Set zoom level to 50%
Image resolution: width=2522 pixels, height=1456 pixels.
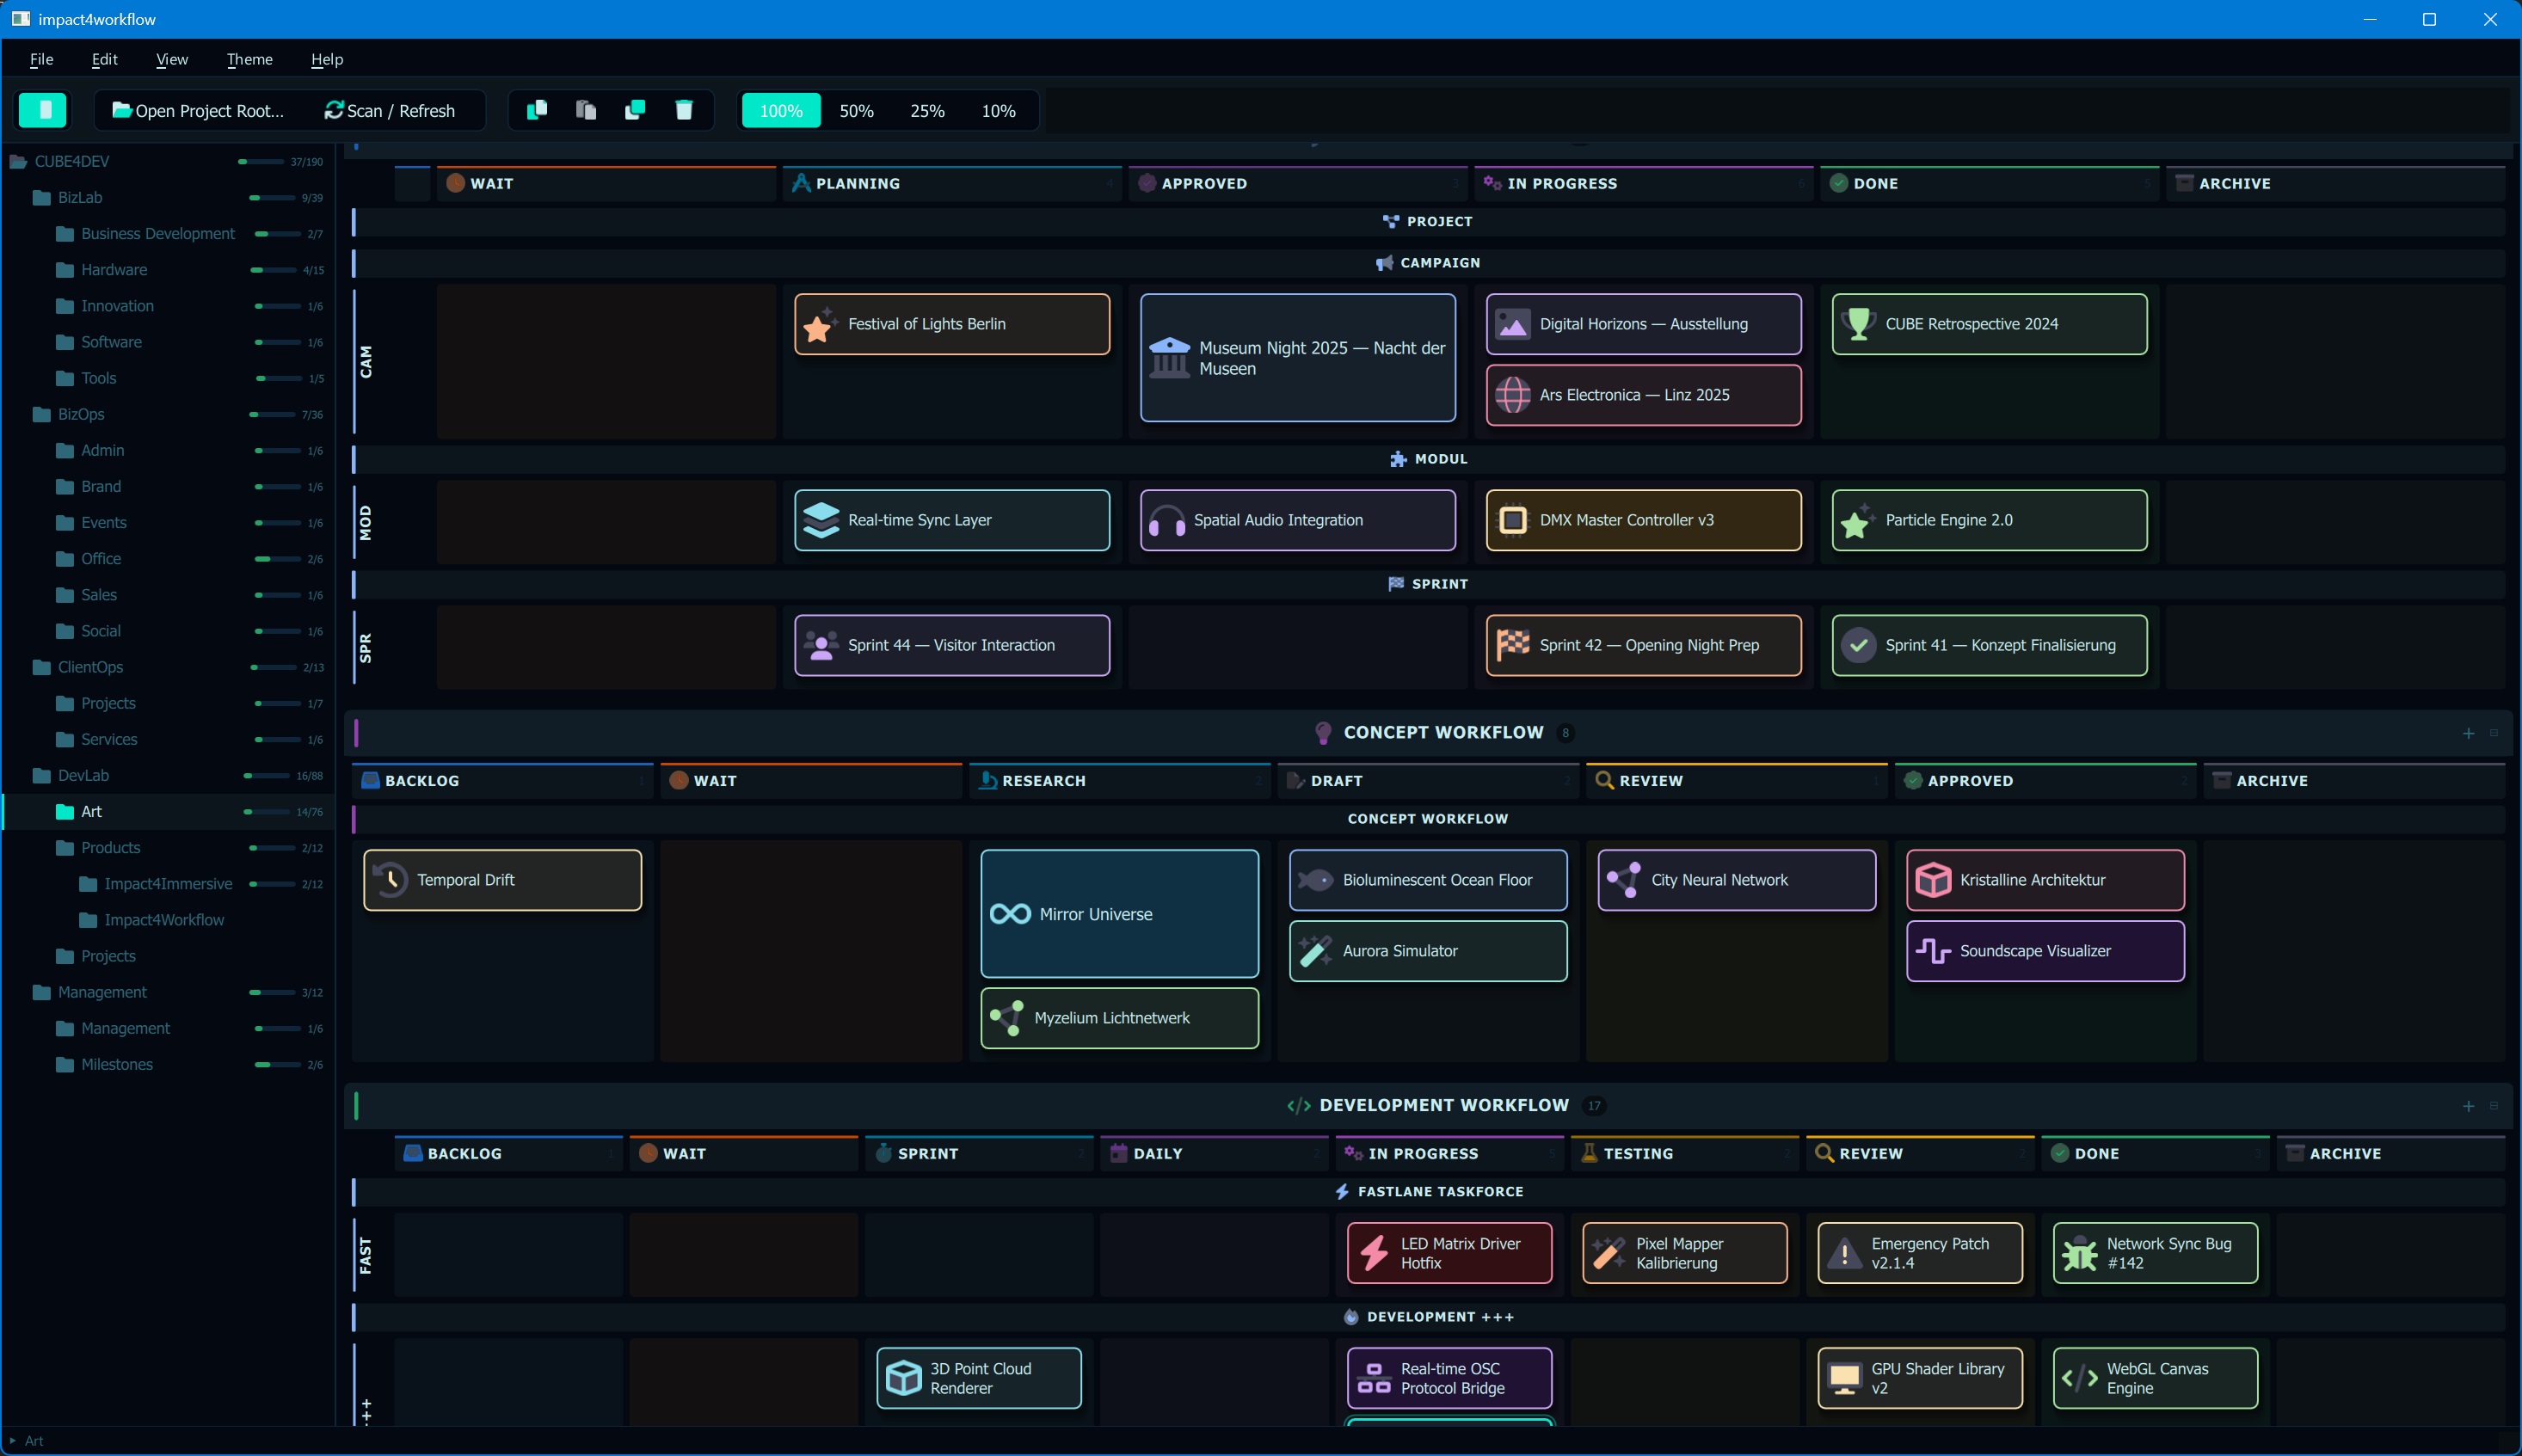[856, 110]
